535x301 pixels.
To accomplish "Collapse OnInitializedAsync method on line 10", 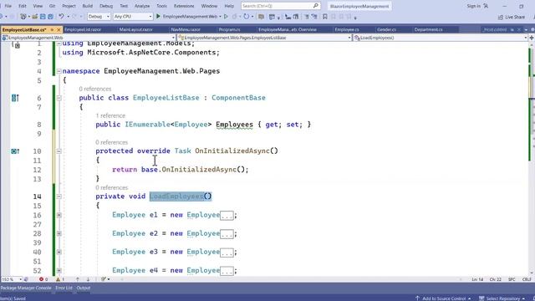I will tap(59, 150).
